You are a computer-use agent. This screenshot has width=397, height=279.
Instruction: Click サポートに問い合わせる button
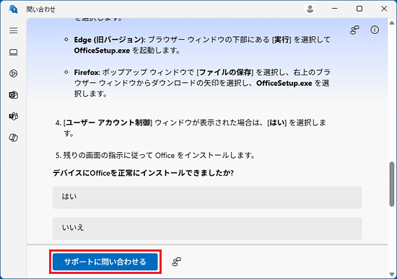click(105, 262)
